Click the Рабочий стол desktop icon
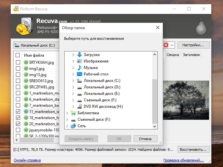Screen dimensions: 223x167 [79, 74]
